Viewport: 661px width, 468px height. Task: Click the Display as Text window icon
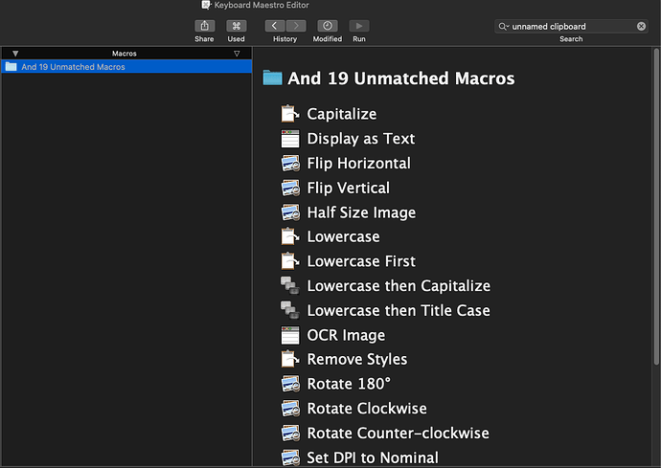[290, 139]
